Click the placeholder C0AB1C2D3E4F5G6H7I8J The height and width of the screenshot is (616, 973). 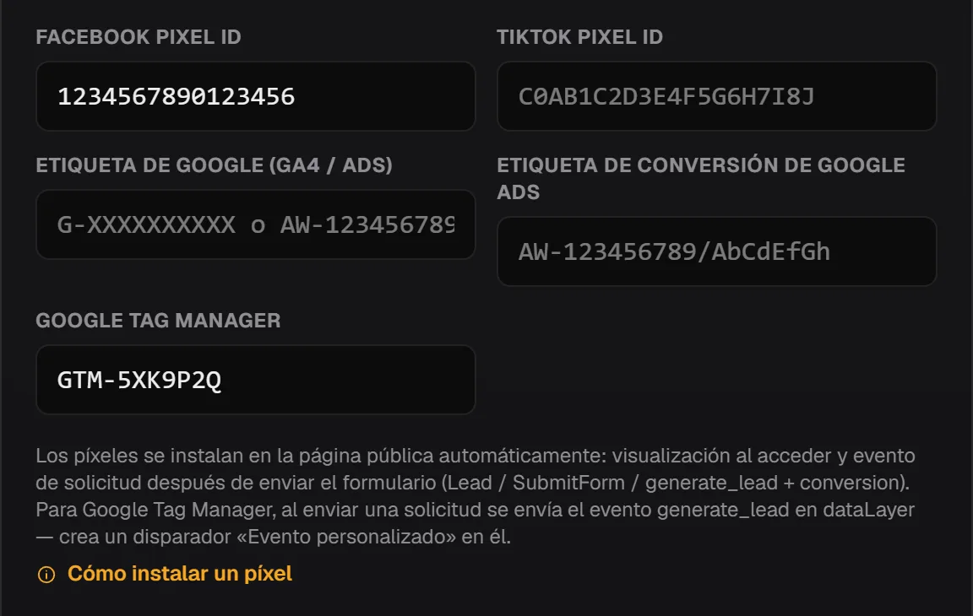tap(666, 97)
